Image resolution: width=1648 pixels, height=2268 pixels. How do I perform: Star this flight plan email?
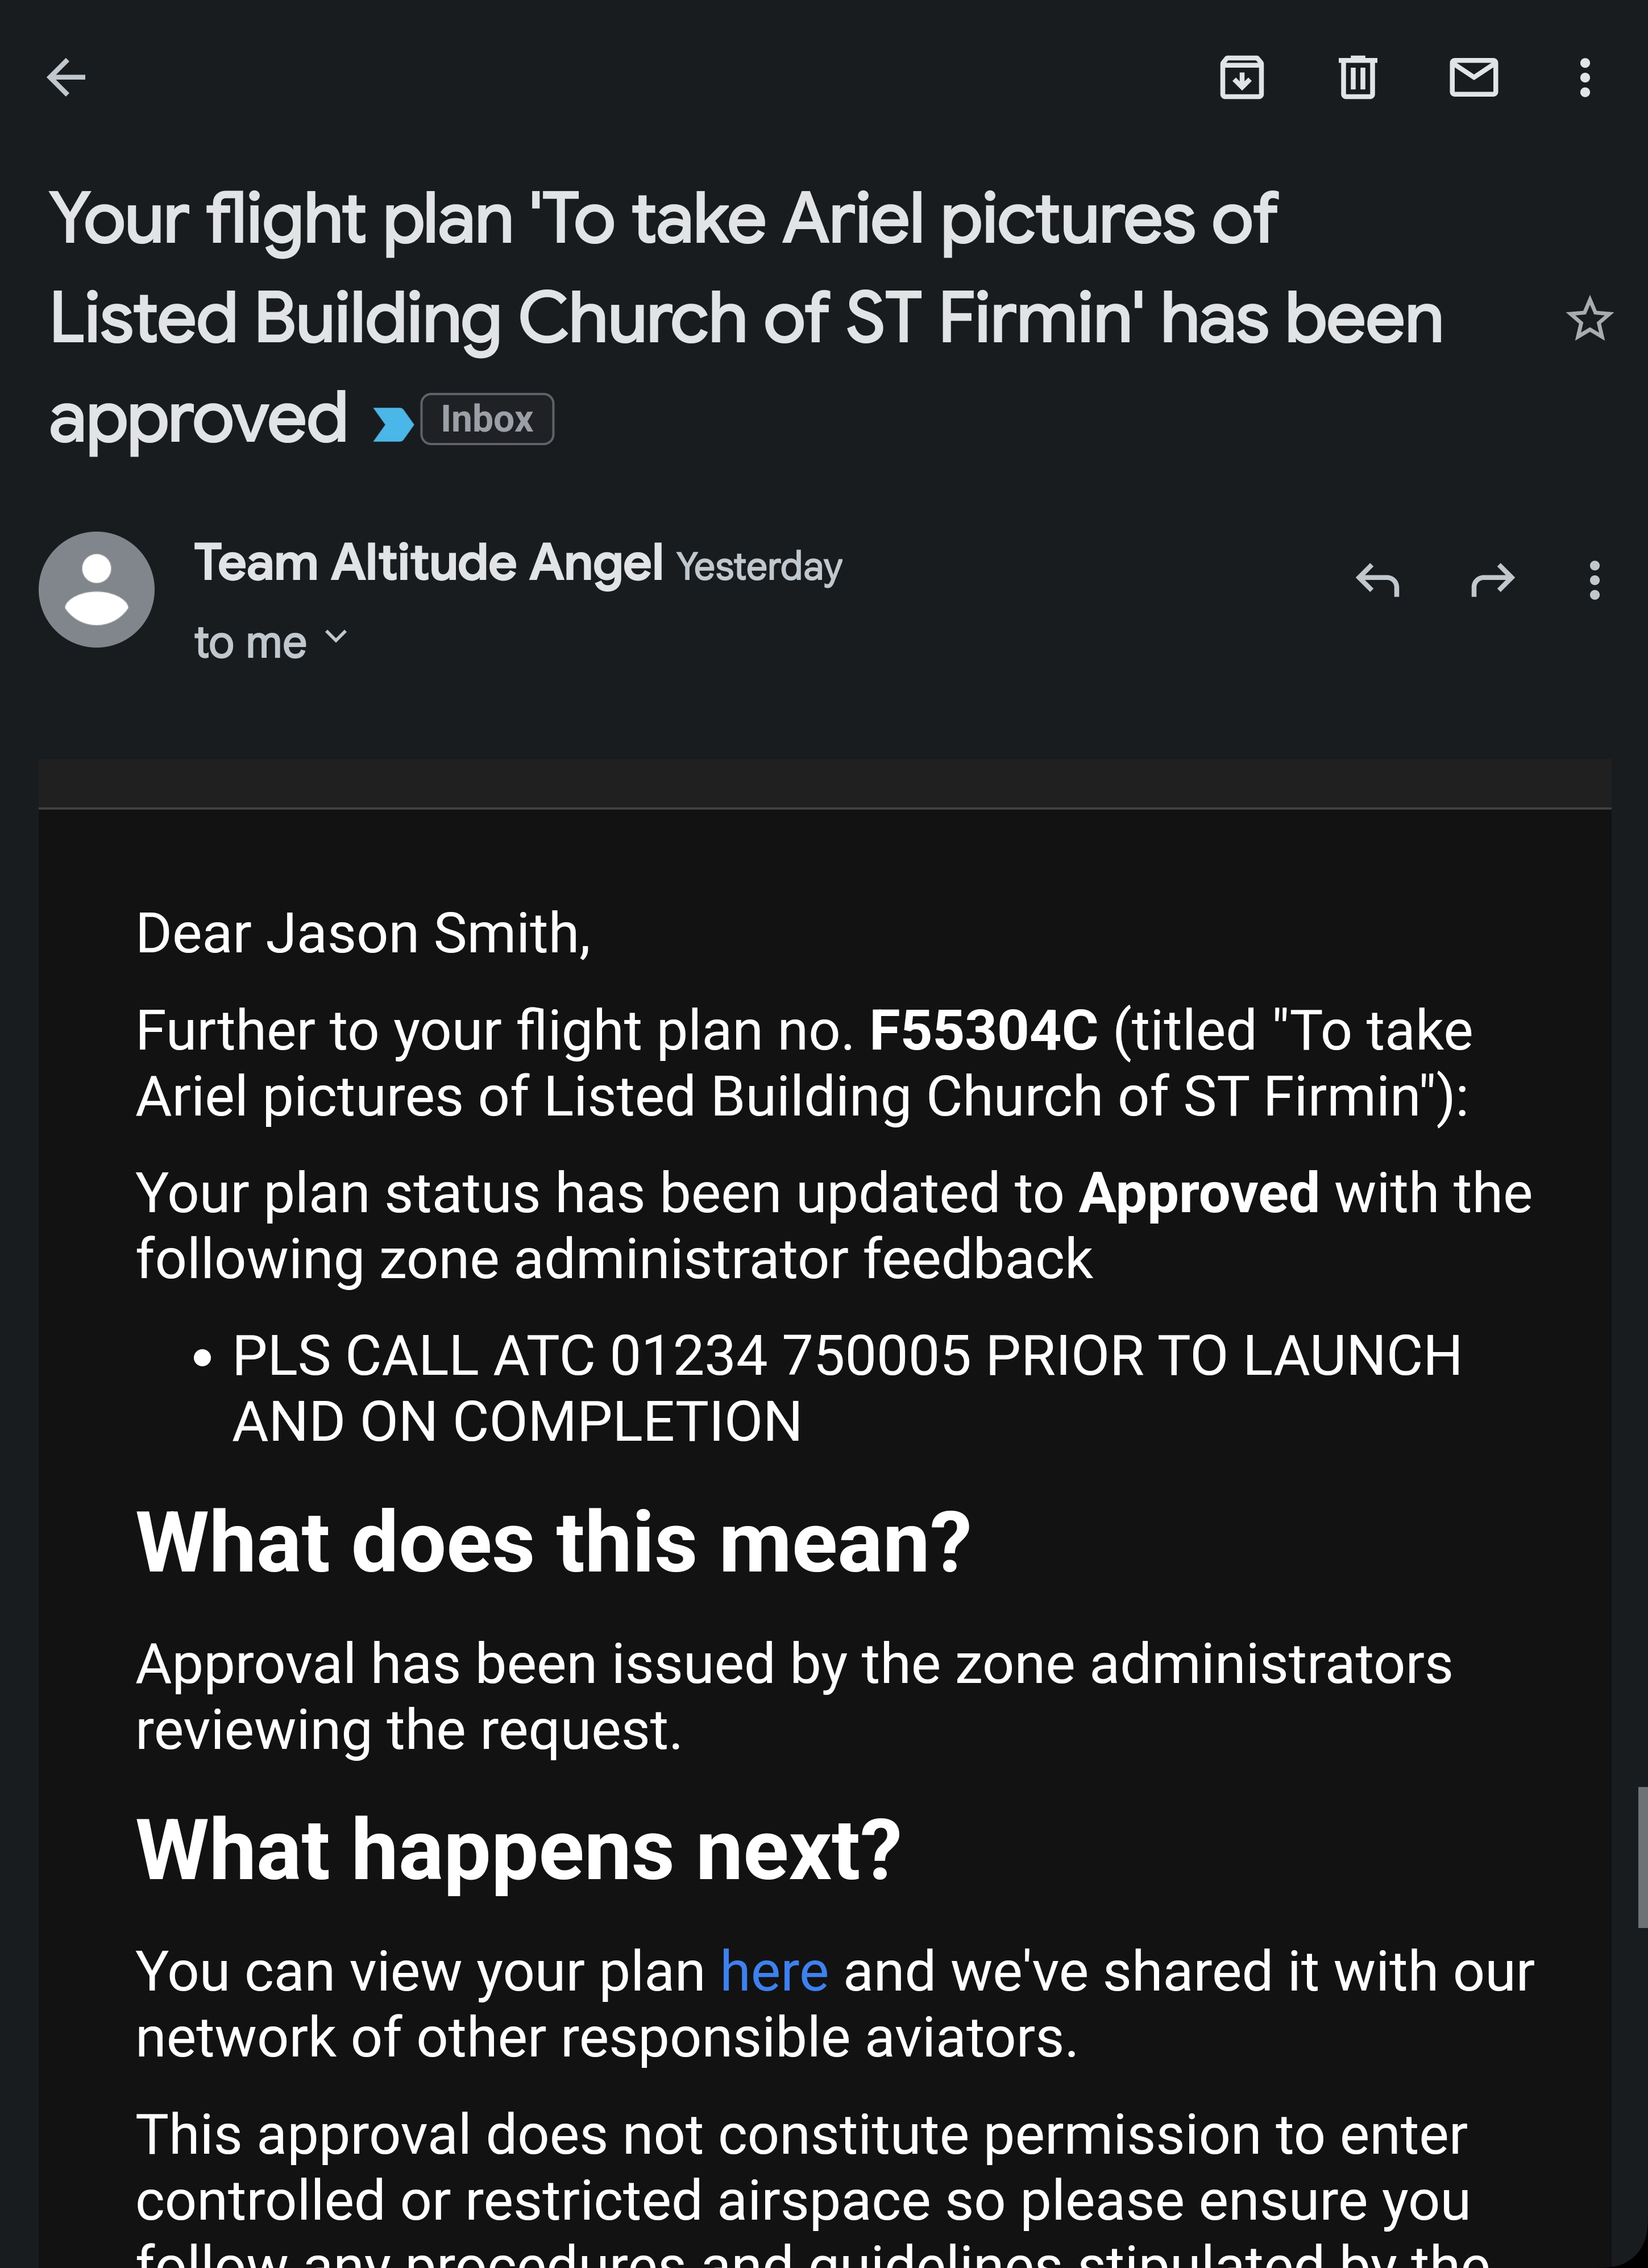click(1588, 320)
